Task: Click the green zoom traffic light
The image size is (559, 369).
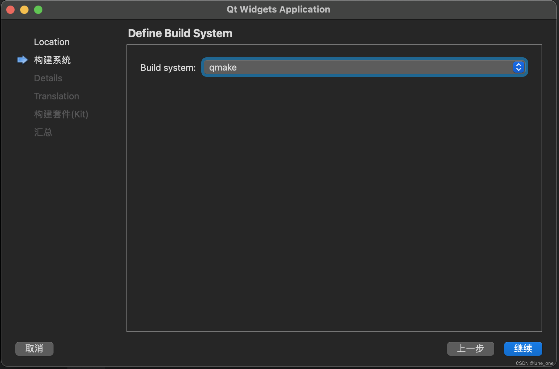Action: 38,9
